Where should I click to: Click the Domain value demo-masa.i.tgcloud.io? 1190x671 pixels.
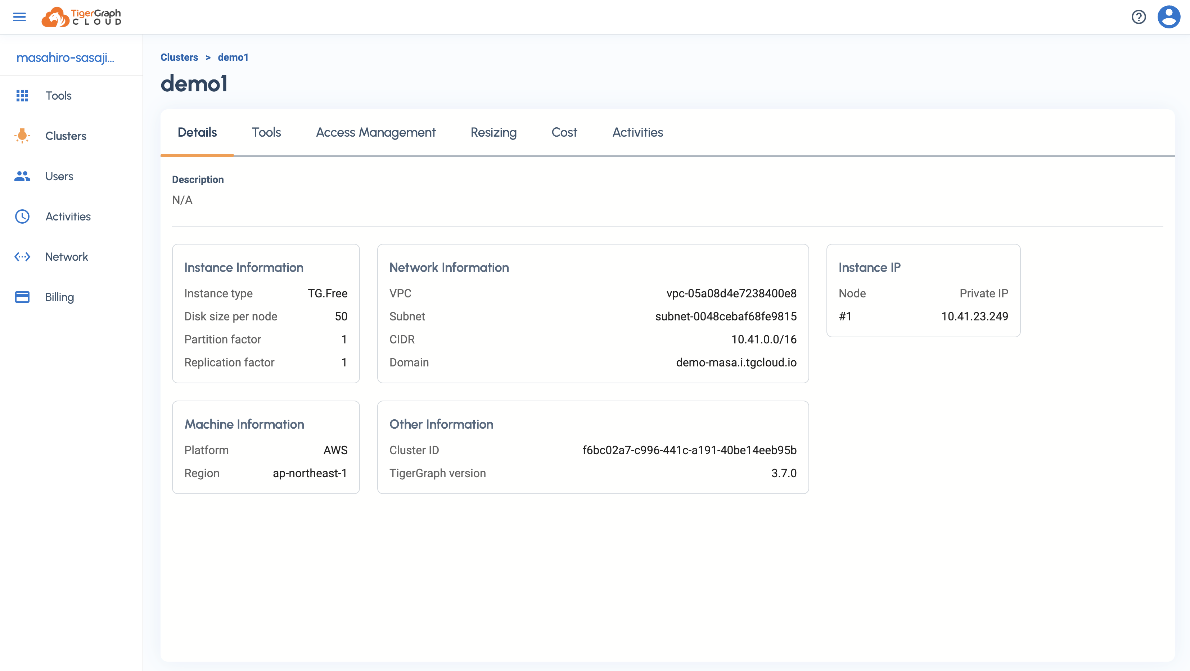coord(736,362)
